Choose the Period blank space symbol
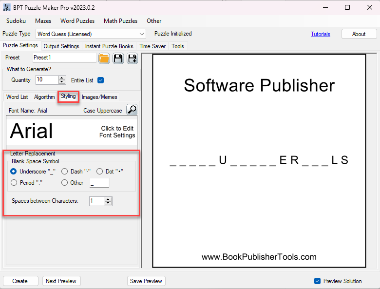The image size is (380, 289). pos(14,183)
